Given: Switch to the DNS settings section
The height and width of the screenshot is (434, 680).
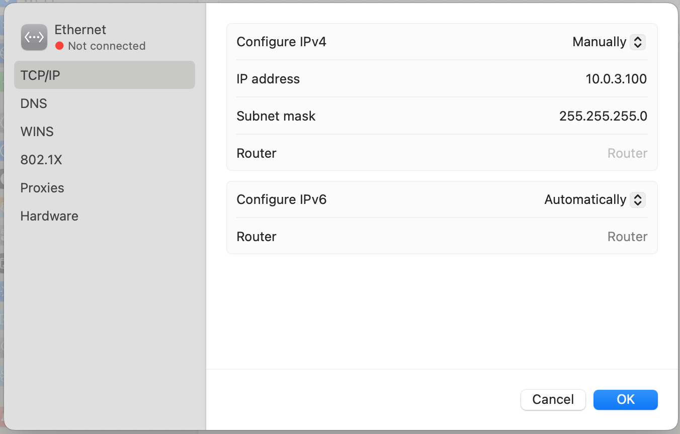Looking at the screenshot, I should (34, 103).
